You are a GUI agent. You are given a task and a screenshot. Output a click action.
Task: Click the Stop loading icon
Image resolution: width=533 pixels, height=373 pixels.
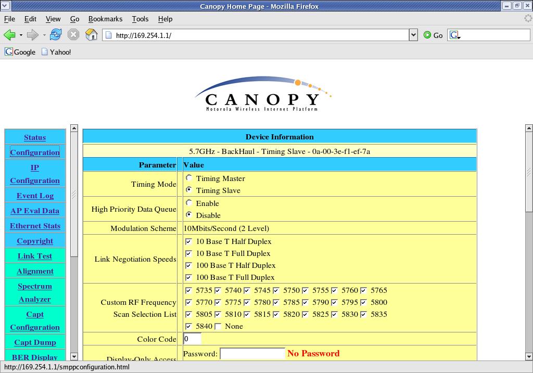[x=73, y=35]
